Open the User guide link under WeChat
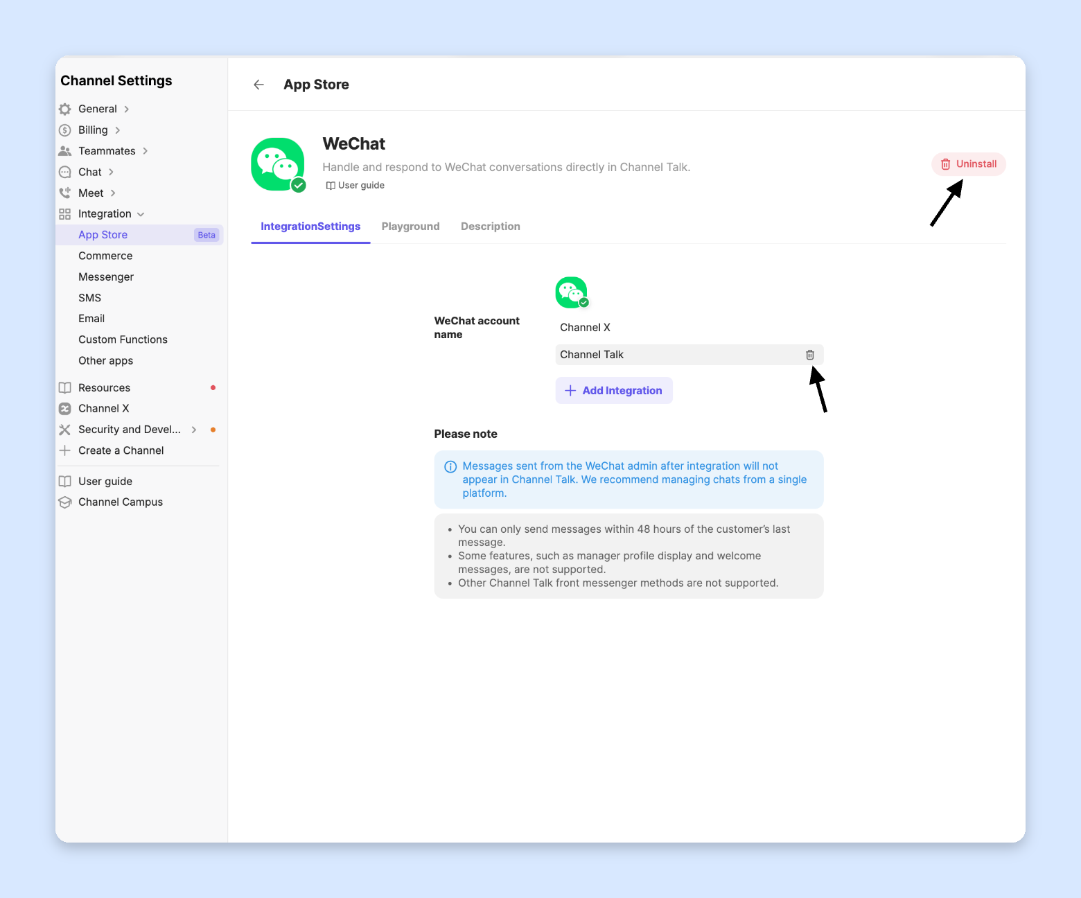The image size is (1081, 898). click(x=355, y=185)
